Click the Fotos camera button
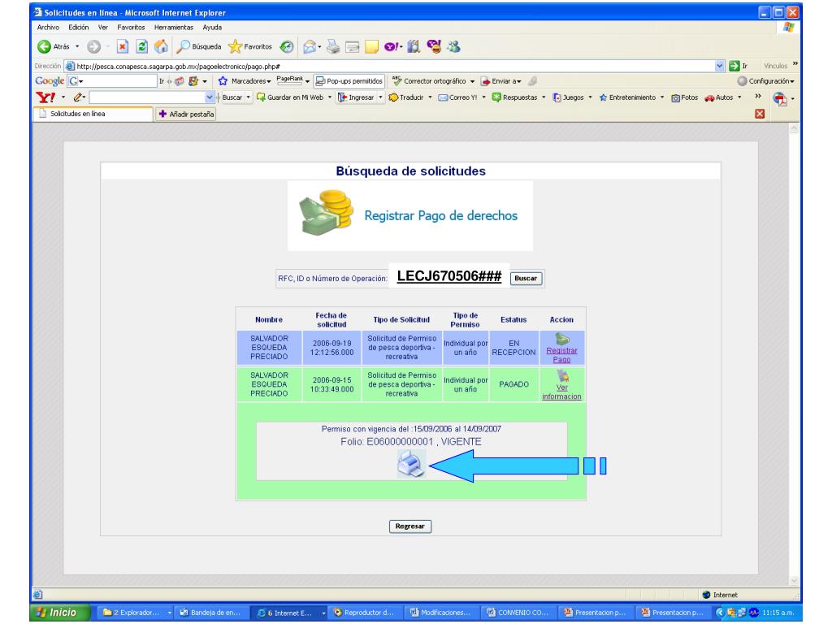Screen dimensions: 832x624 pyautogui.click(x=684, y=97)
